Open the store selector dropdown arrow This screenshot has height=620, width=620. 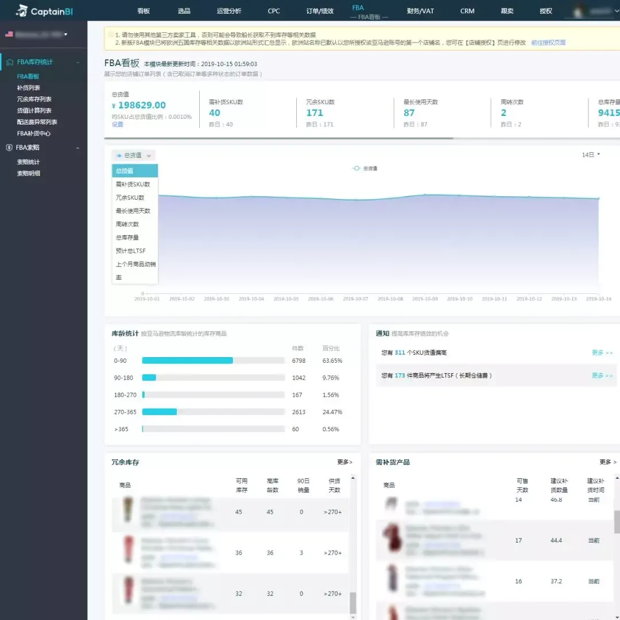click(66, 34)
